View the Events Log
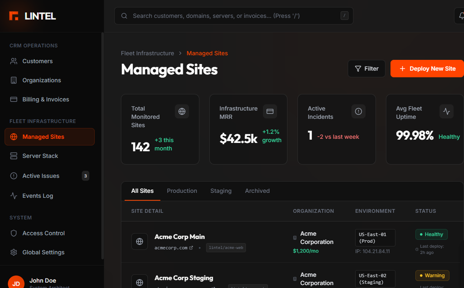Screen dimensions: 464x288 click(x=50, y=195)
